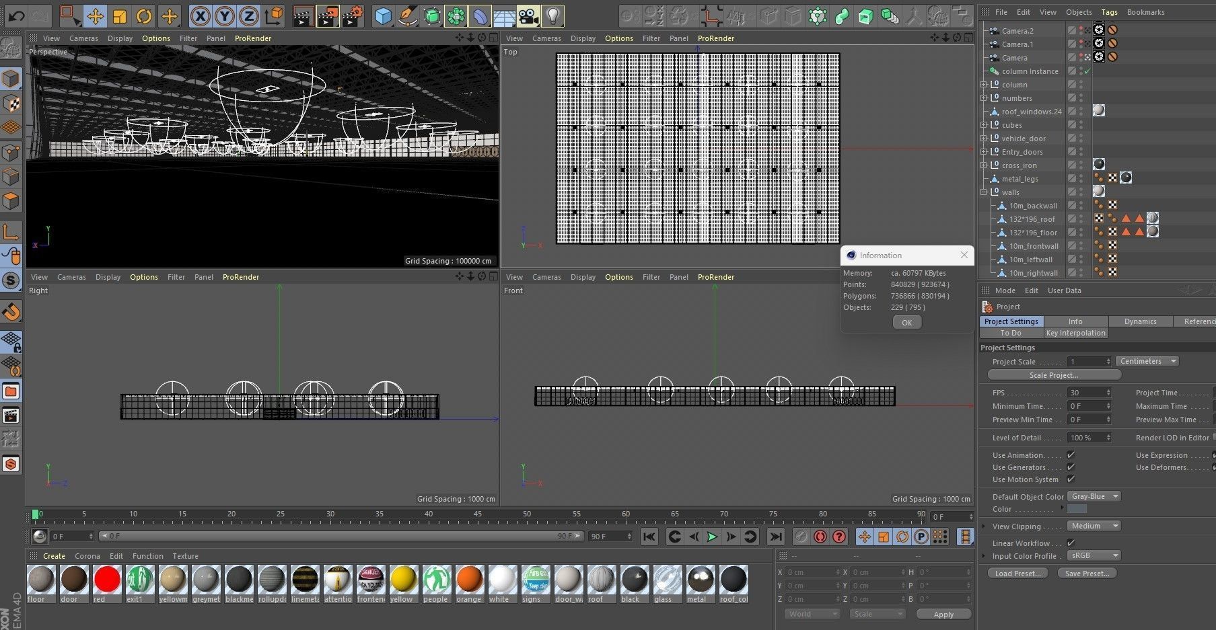Screen dimensions: 1216x630
Task: Select the orange material
Action: pos(469,584)
